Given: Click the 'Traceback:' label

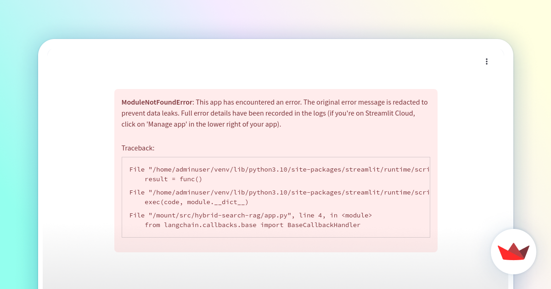Looking at the screenshot, I should click(138, 148).
